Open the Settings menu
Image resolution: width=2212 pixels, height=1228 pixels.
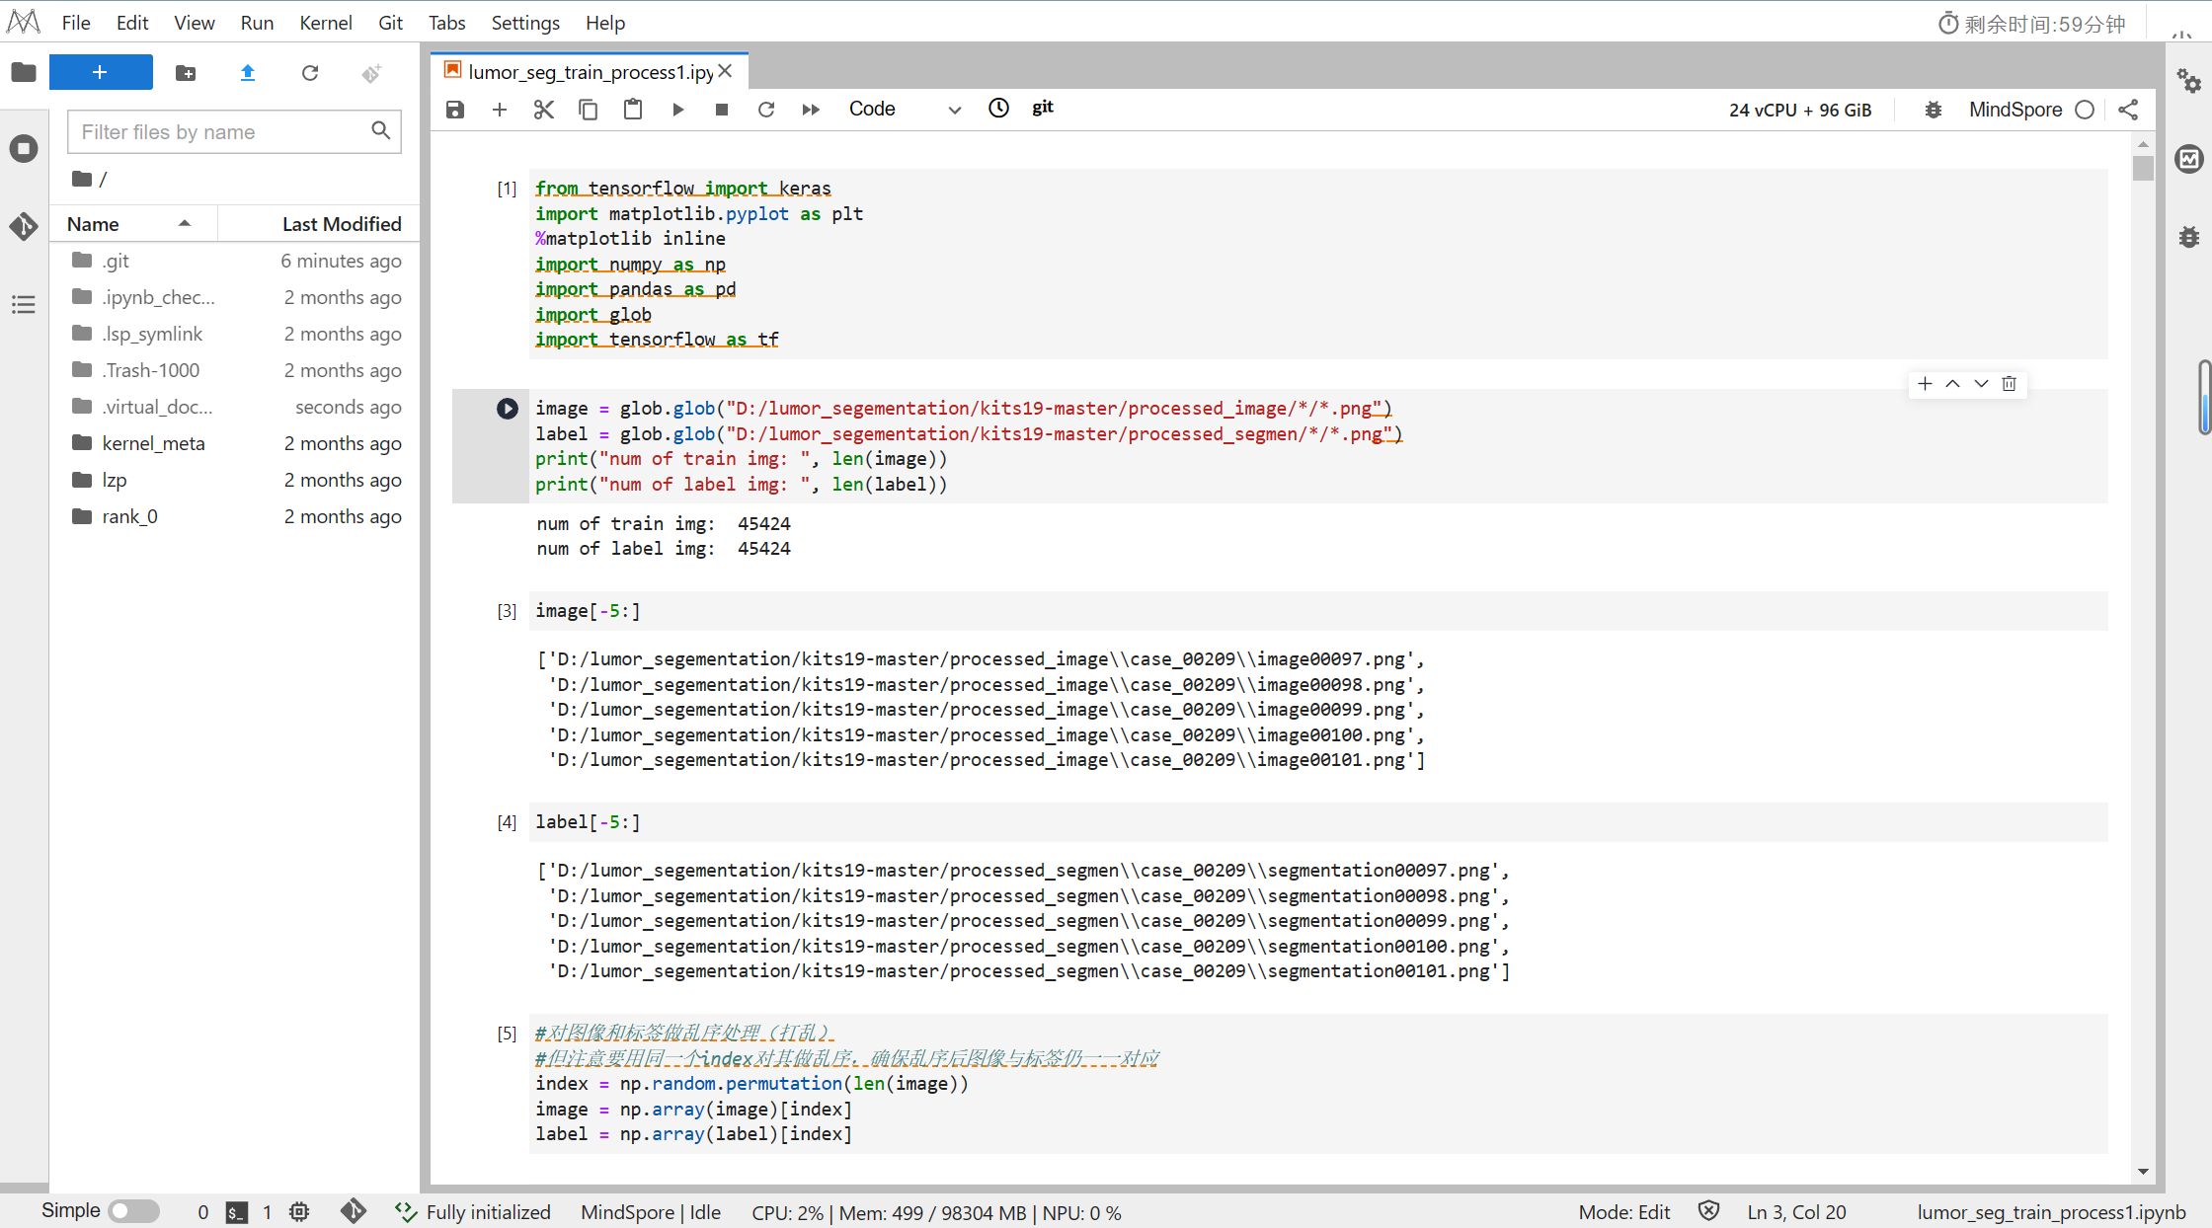[x=524, y=23]
